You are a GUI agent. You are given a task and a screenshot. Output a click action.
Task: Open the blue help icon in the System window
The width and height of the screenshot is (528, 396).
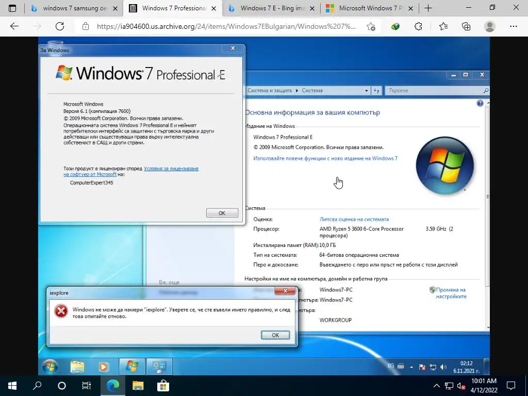click(x=480, y=103)
